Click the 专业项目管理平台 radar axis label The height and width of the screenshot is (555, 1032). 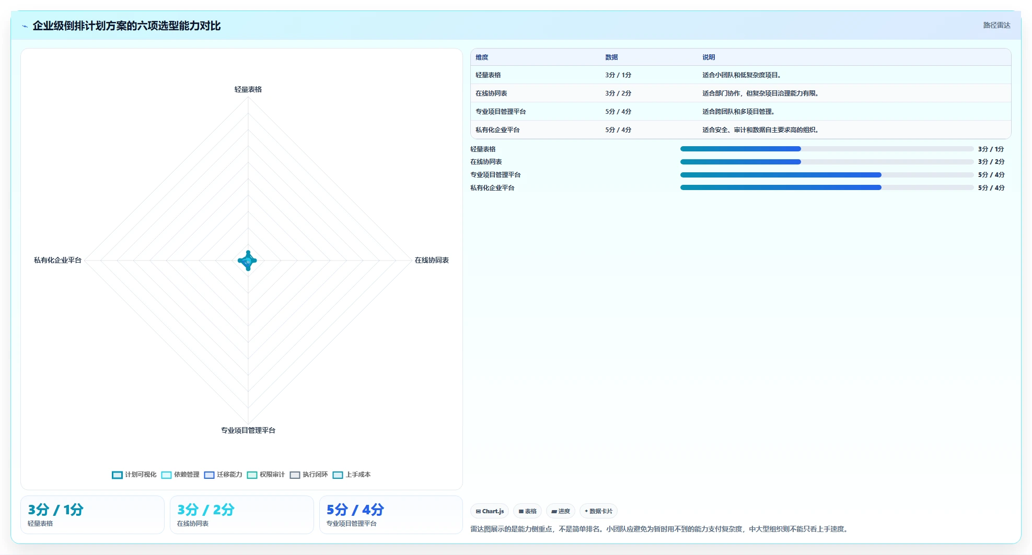pos(248,430)
